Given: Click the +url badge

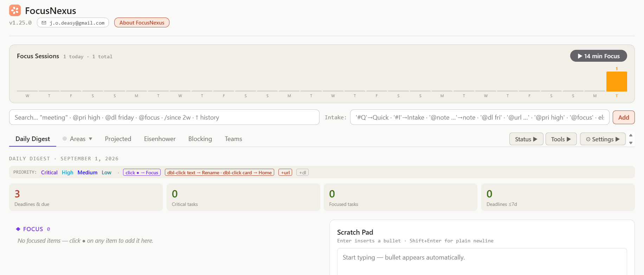Looking at the screenshot, I should 285,172.
